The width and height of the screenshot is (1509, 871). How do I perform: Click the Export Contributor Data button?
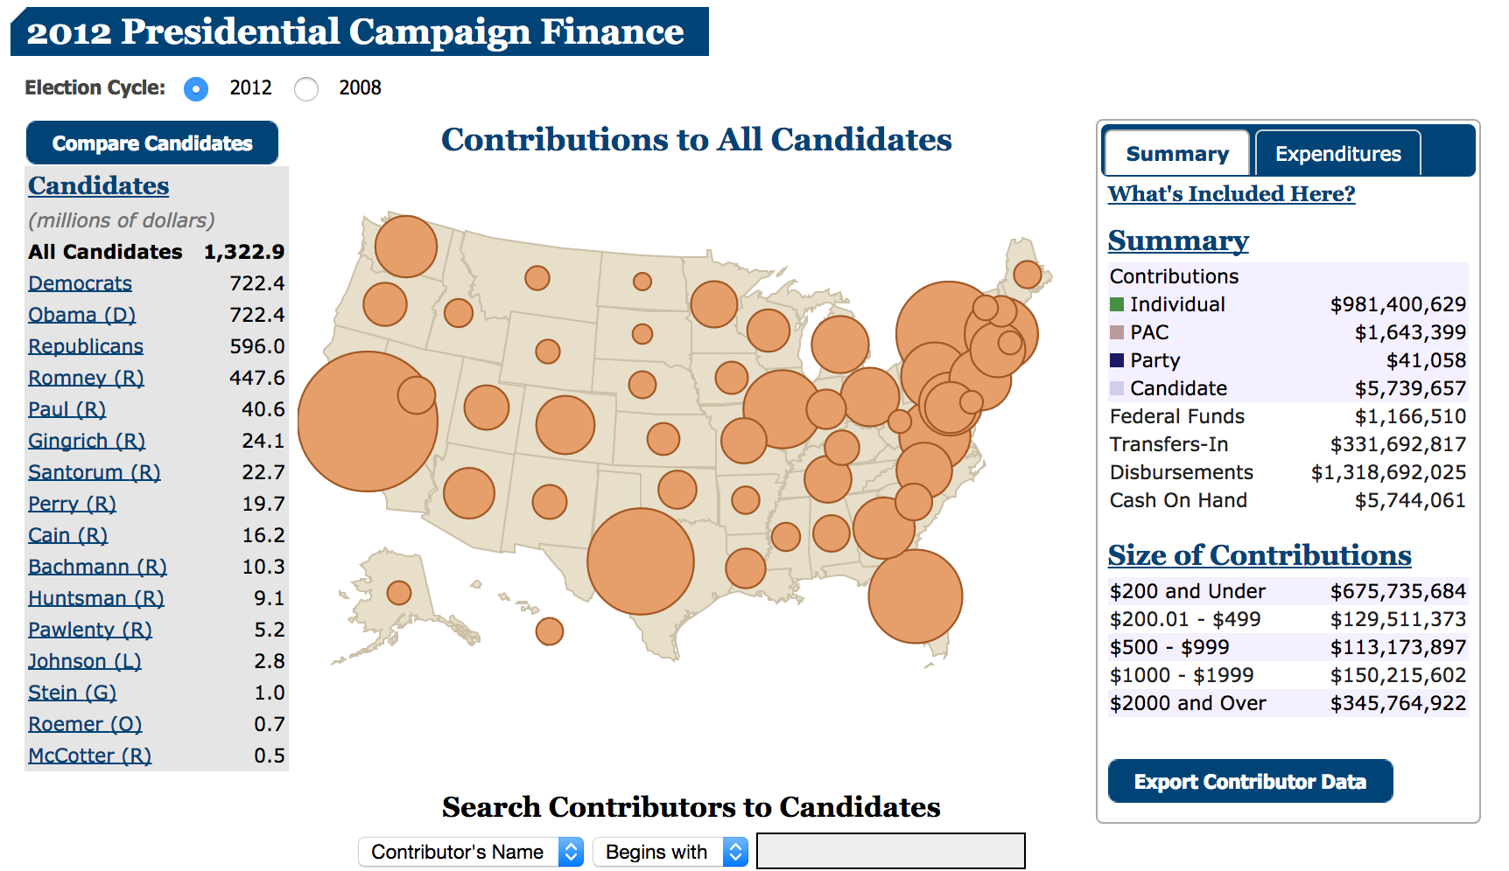tap(1250, 782)
